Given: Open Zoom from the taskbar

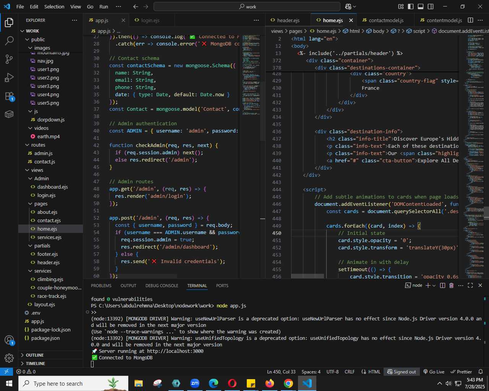Looking at the screenshot, I should tap(195, 383).
